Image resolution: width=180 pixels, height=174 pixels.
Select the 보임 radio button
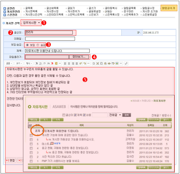[x=27, y=45]
